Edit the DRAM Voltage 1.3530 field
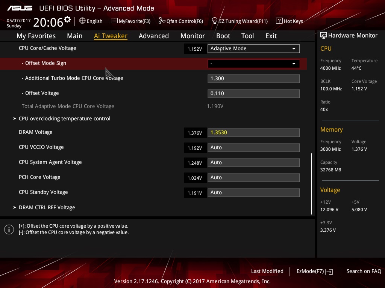The width and height of the screenshot is (385, 288). [254, 133]
